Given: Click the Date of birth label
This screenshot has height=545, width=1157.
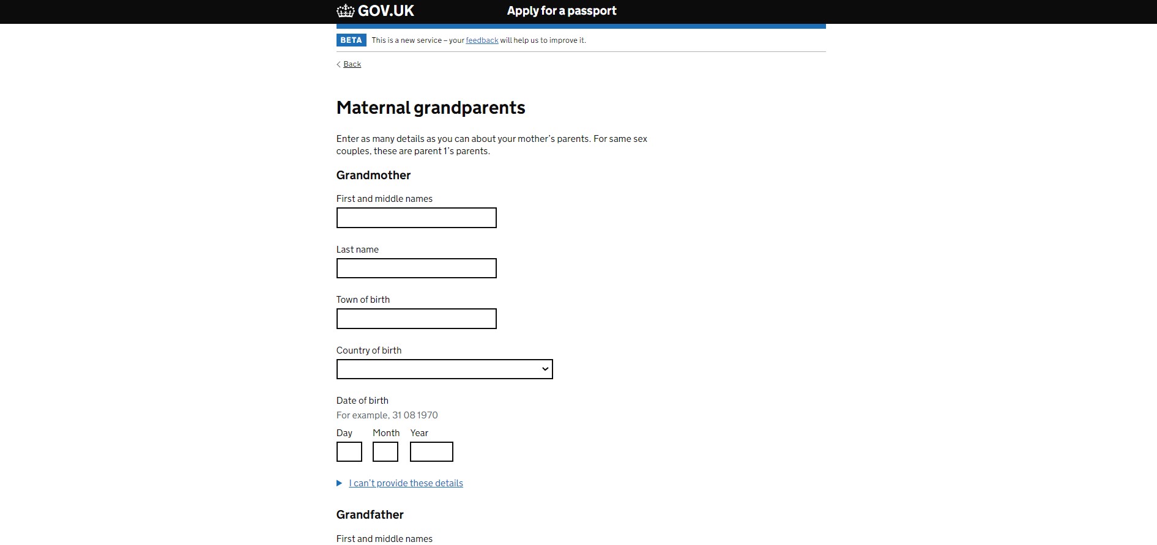Looking at the screenshot, I should [362, 401].
